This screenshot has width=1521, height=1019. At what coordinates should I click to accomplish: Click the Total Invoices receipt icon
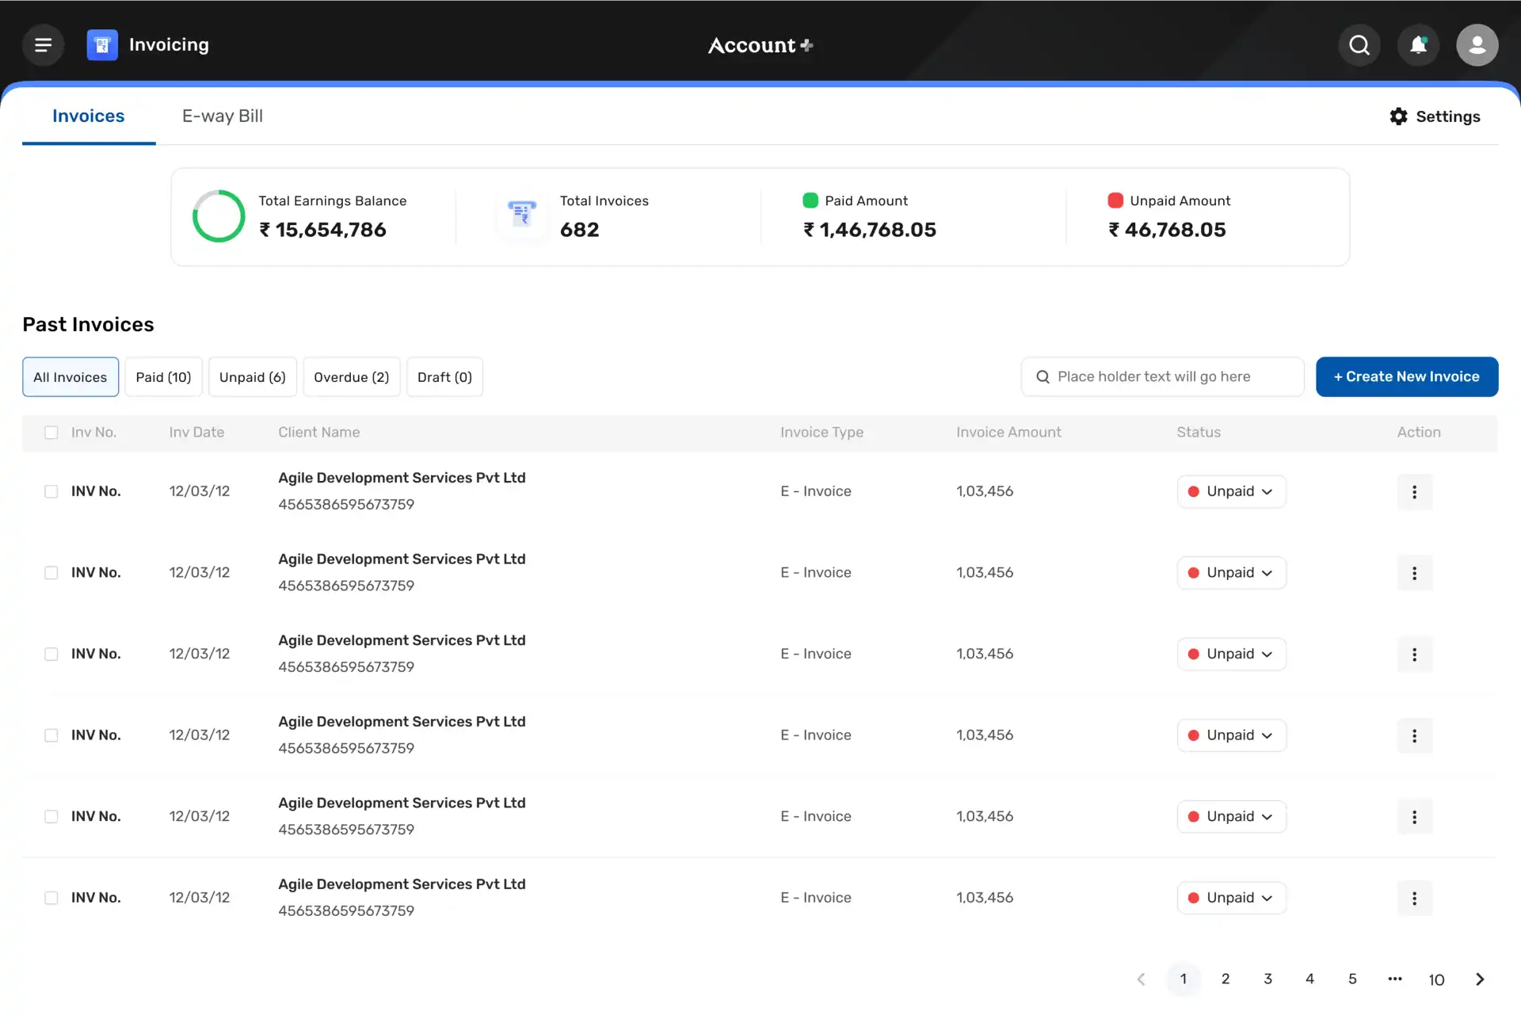click(x=522, y=214)
